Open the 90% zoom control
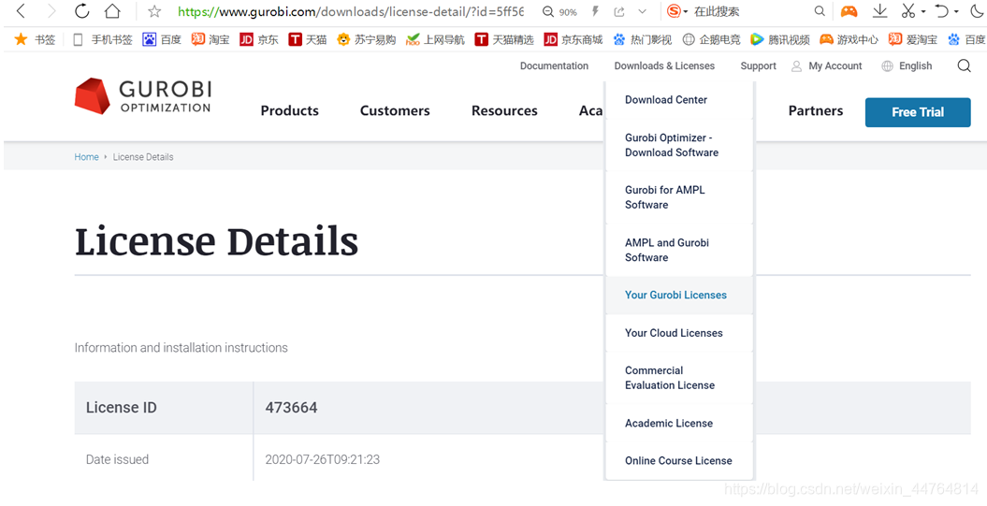Screen dimensions: 987x506 coord(559,12)
